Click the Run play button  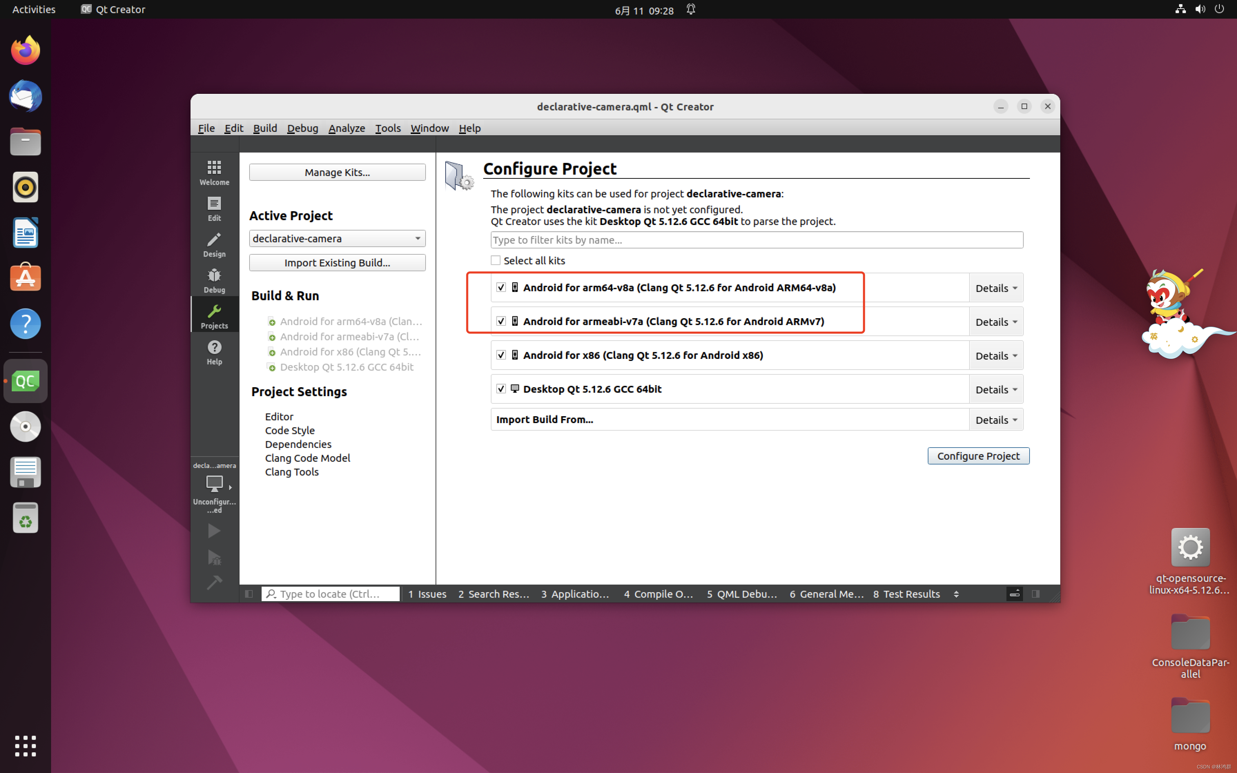(x=214, y=531)
